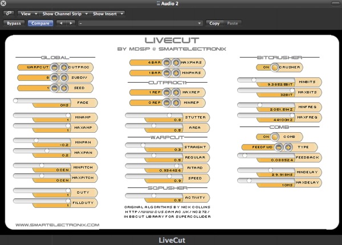Click the minus button for comb TYPE
This screenshot has width=342, height=245.
pyautogui.click(x=279, y=148)
